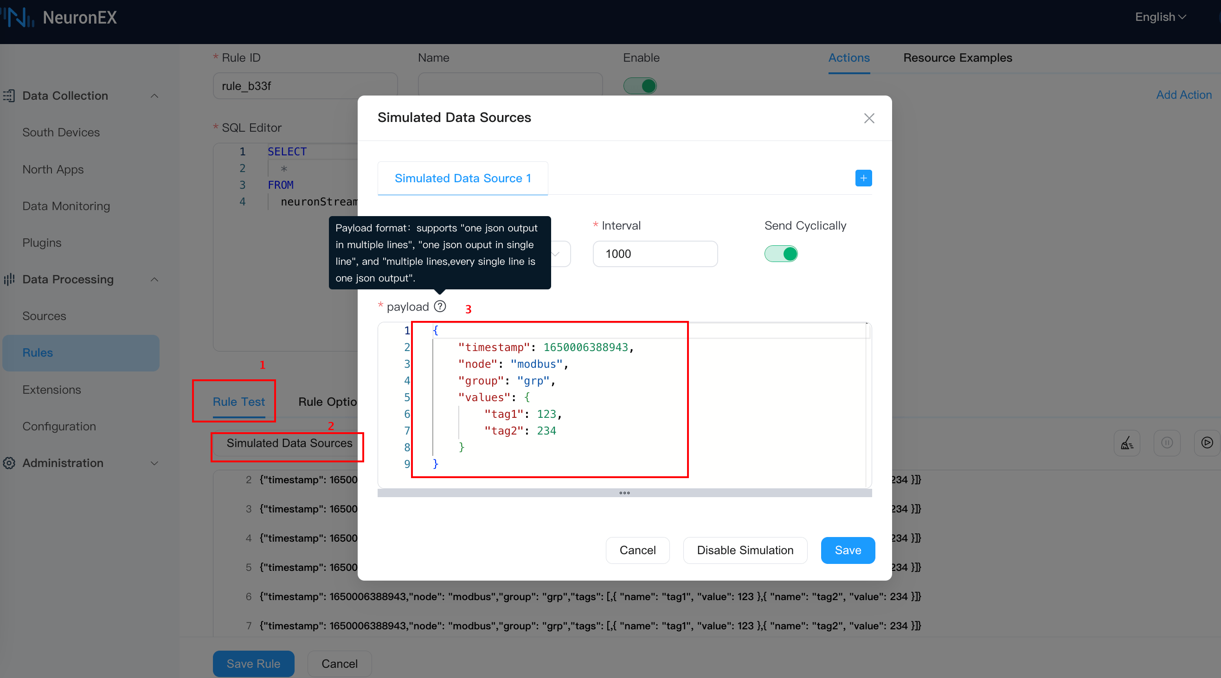This screenshot has width=1221, height=678.
Task: Add a new simulated data source tab
Action: [863, 178]
